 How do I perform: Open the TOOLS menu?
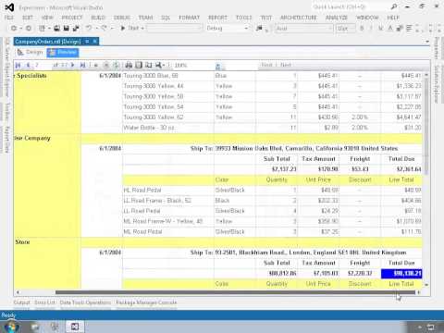(x=243, y=18)
